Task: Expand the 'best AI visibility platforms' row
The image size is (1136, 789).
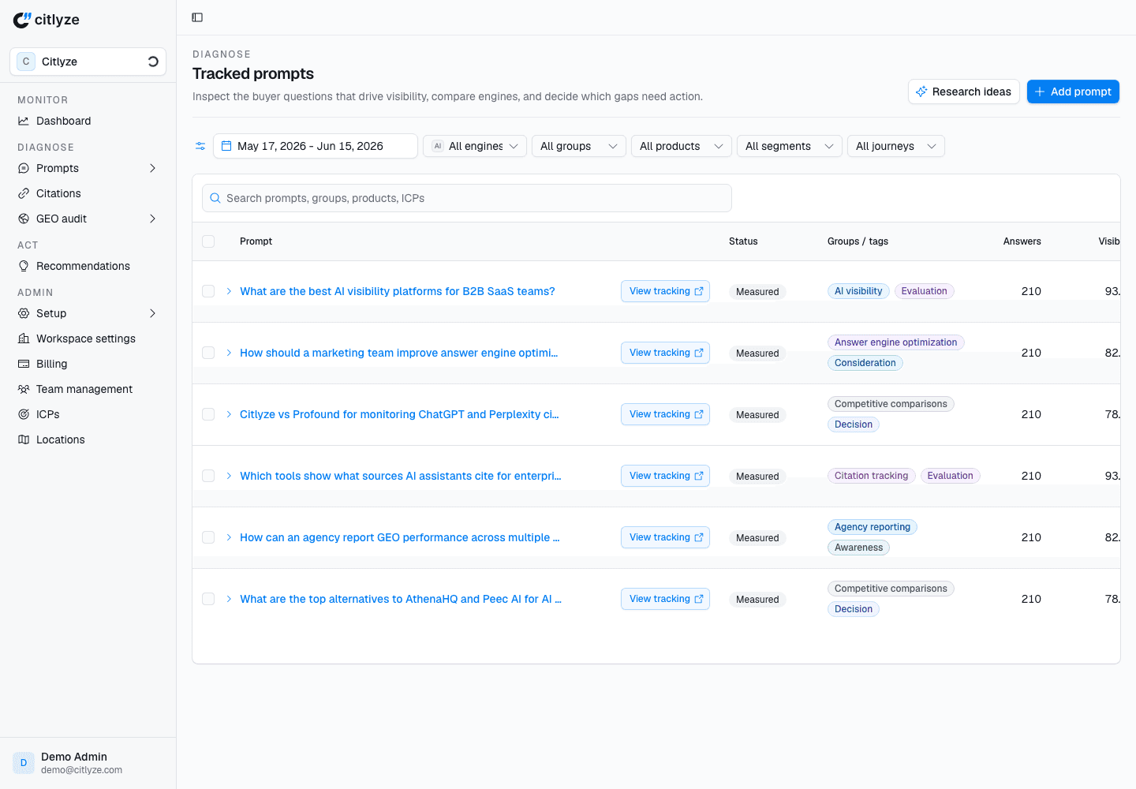Action: click(x=229, y=291)
